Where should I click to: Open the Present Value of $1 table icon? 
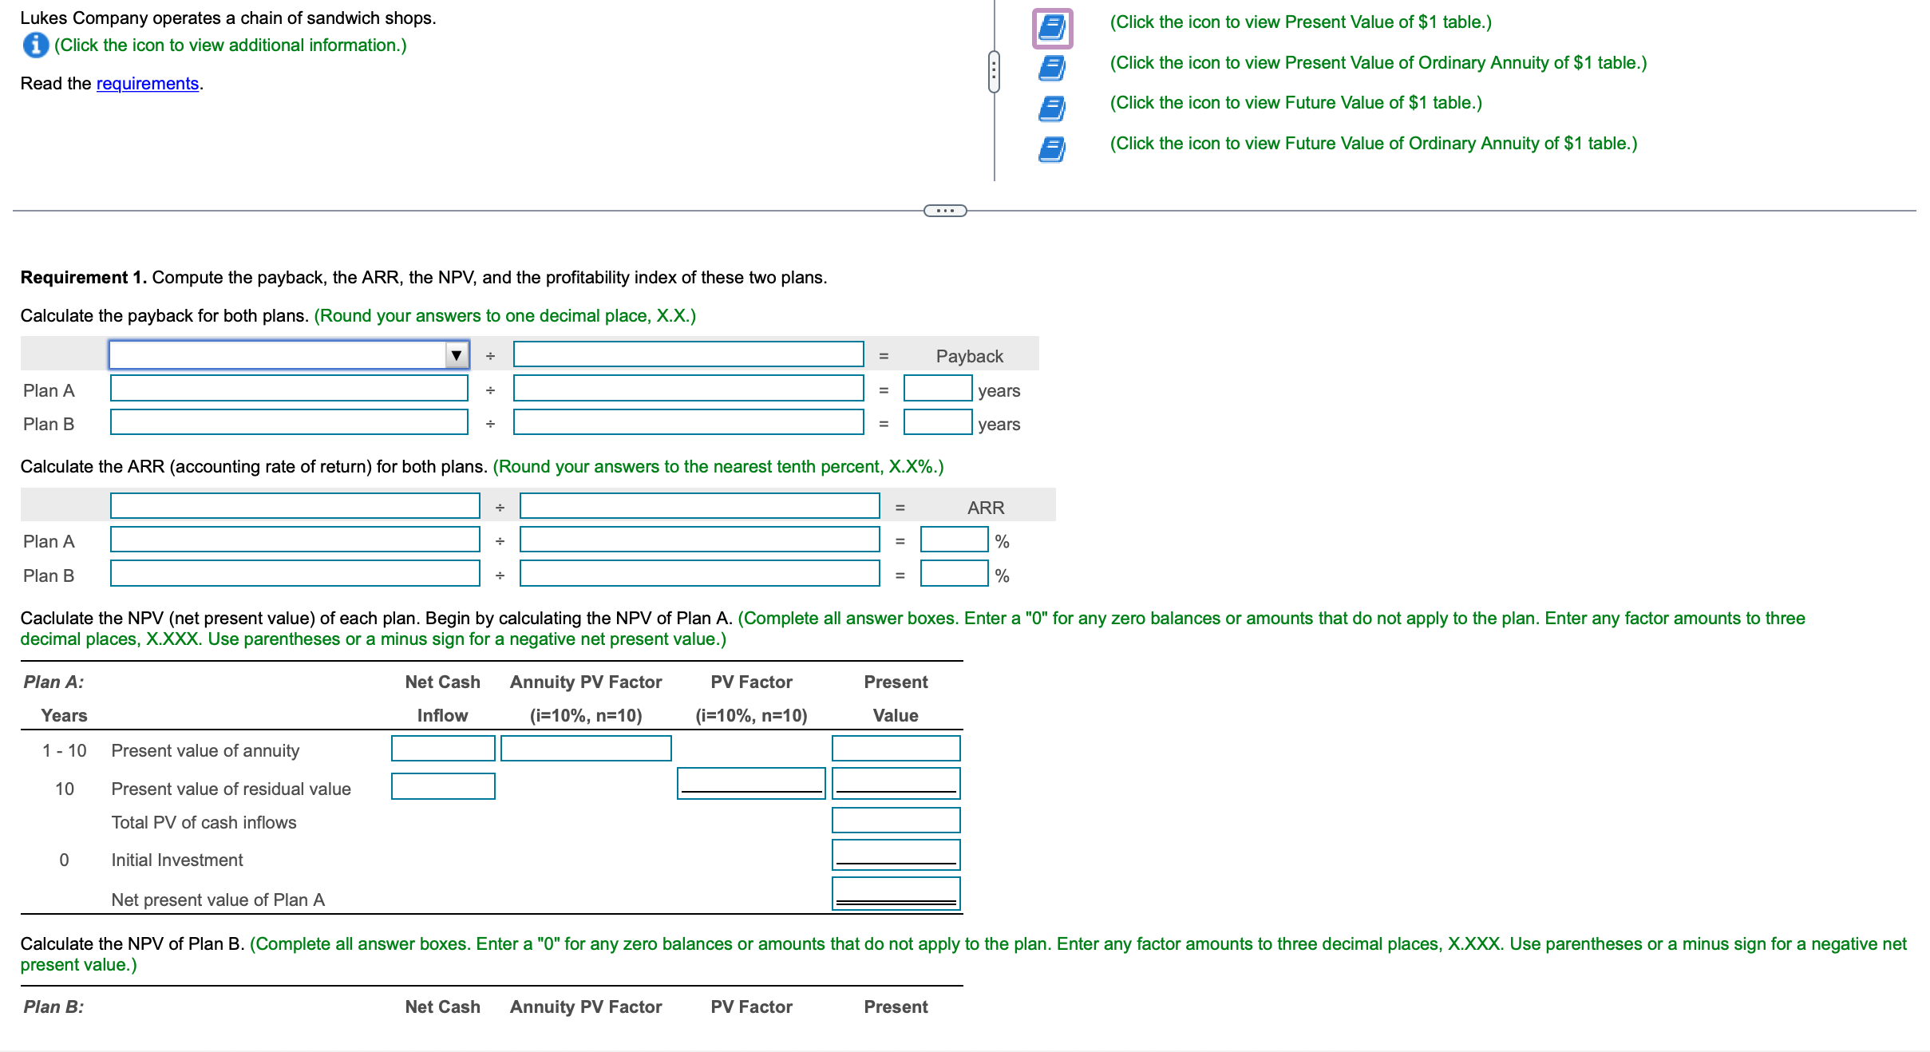coord(1052,28)
